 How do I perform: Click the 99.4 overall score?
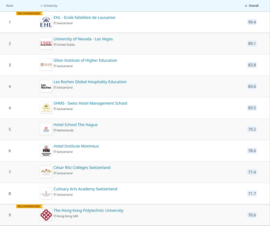pos(252,22)
